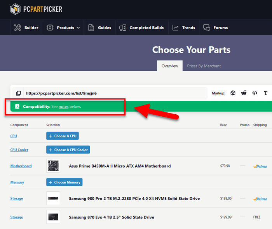Click the PCPartPicker logo
Image resolution: width=272 pixels, height=229 pixels.
click(36, 9)
